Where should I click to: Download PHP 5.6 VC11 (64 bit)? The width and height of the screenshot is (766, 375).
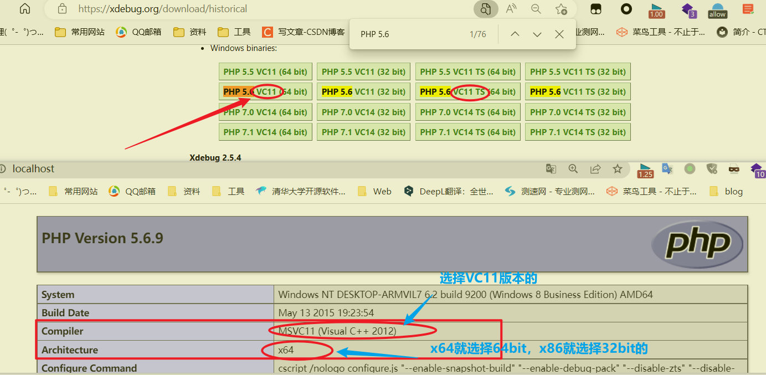point(265,91)
